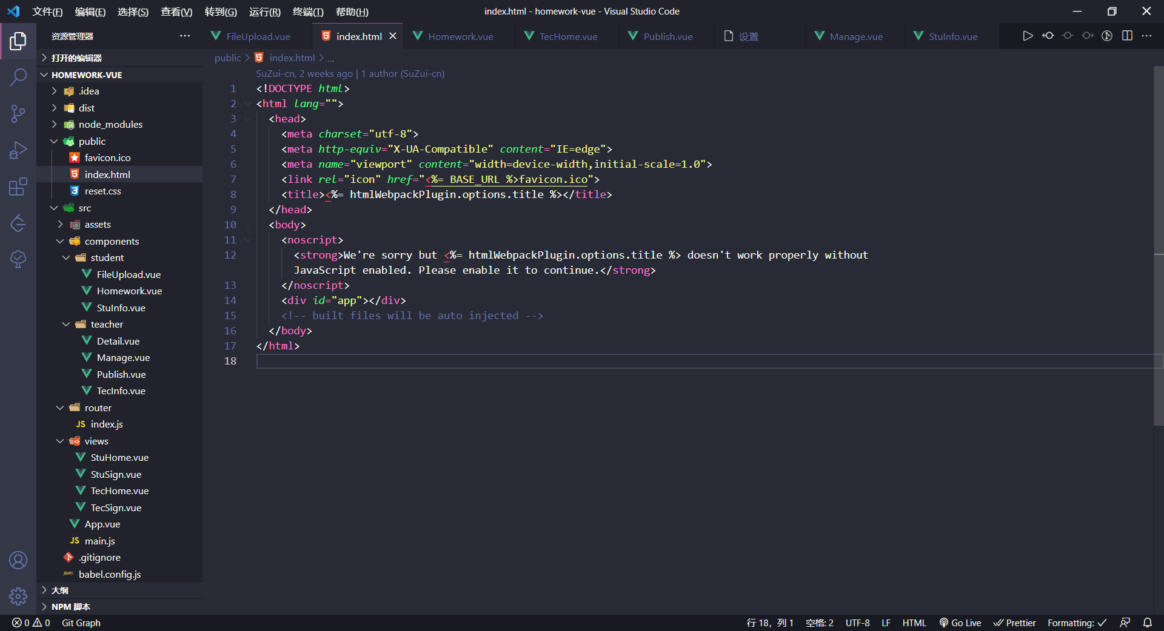This screenshot has height=631, width=1164.
Task: Click the HTML language mode button
Action: [x=914, y=623]
